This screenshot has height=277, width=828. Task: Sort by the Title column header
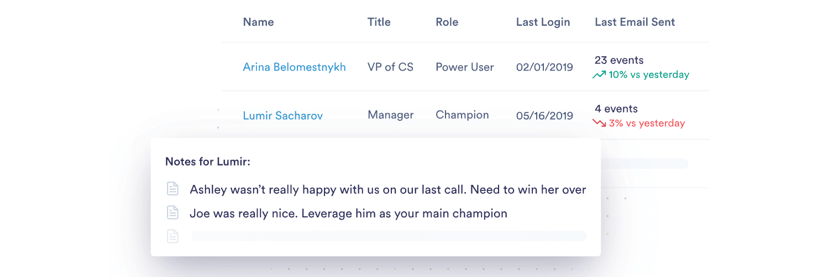click(x=379, y=22)
